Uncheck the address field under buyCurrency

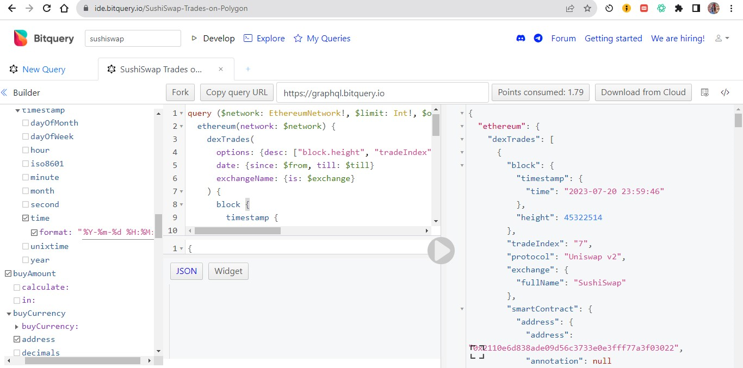point(17,340)
